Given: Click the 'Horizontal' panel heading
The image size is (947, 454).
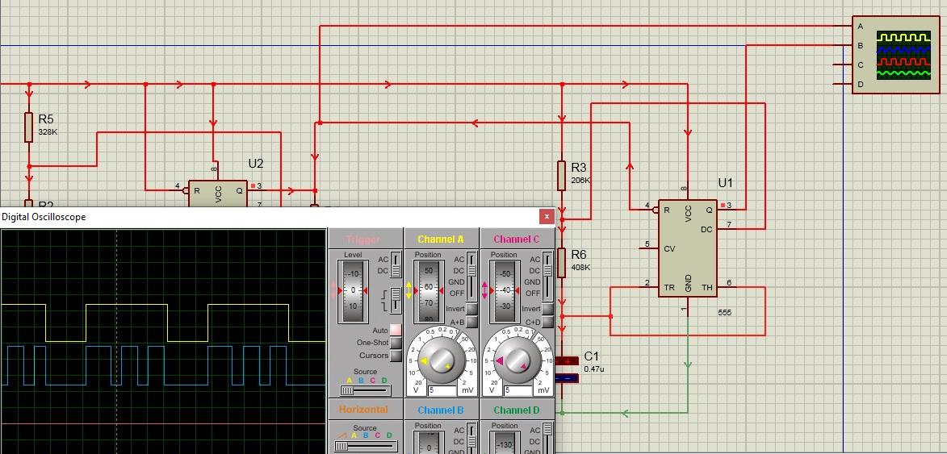Looking at the screenshot, I should tap(363, 410).
